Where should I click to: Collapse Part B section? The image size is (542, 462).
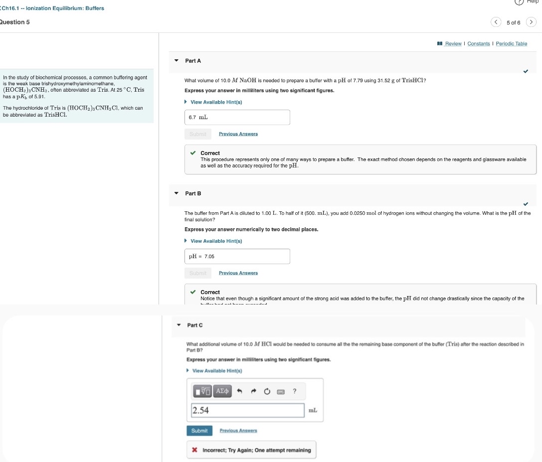click(x=177, y=193)
